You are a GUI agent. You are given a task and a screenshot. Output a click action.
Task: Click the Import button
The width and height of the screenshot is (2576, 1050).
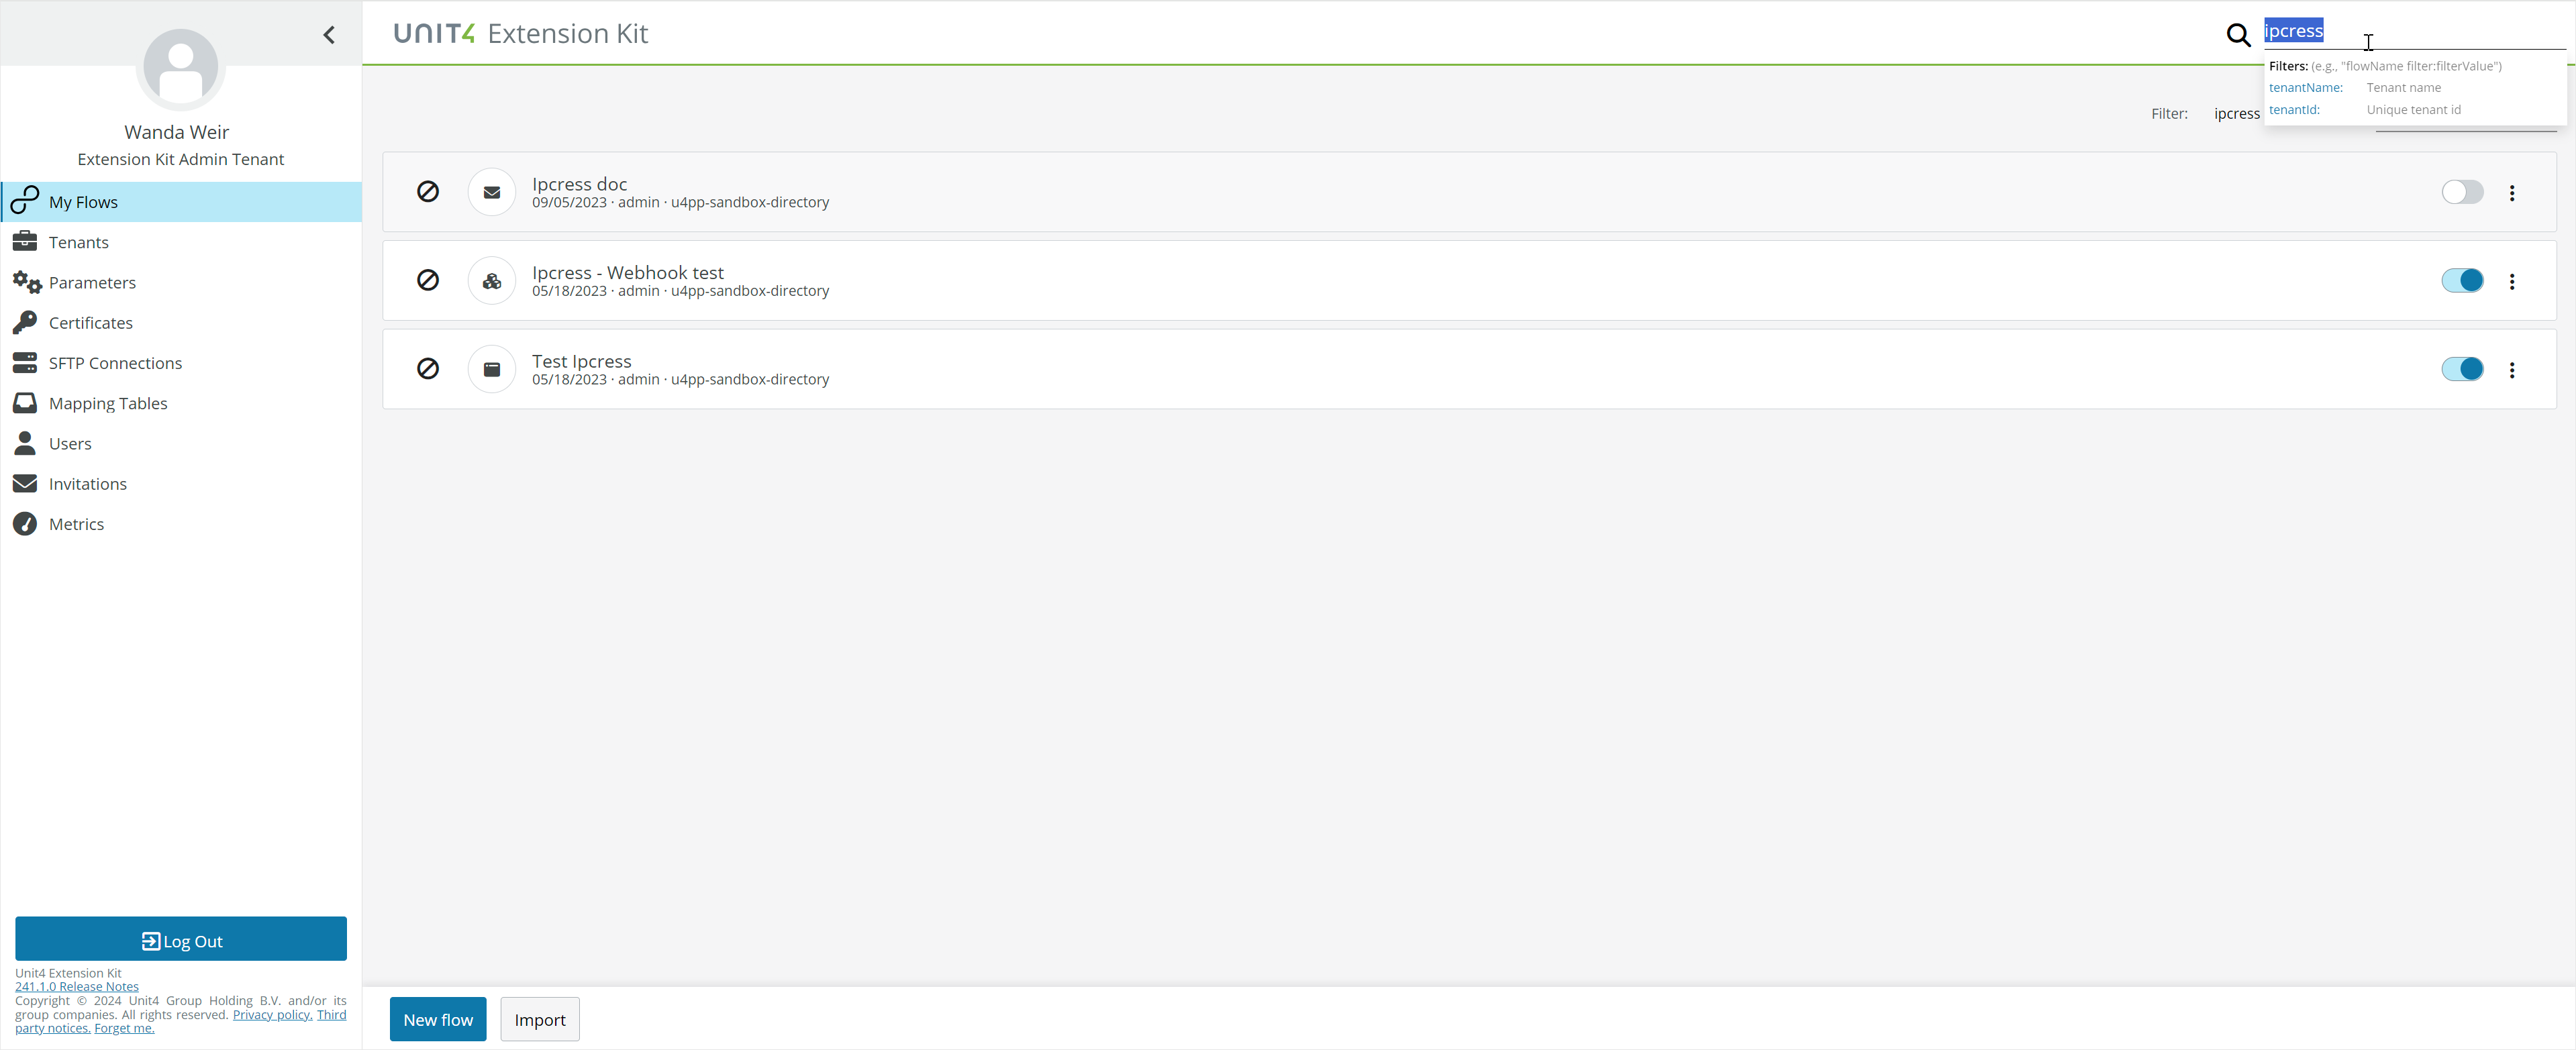point(539,1018)
